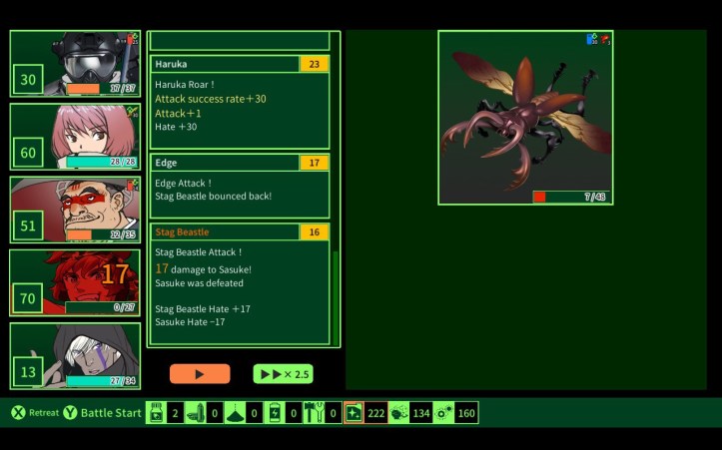722x450 pixels.
Task: Select the medicine bottle item icon
Action: pos(157,413)
